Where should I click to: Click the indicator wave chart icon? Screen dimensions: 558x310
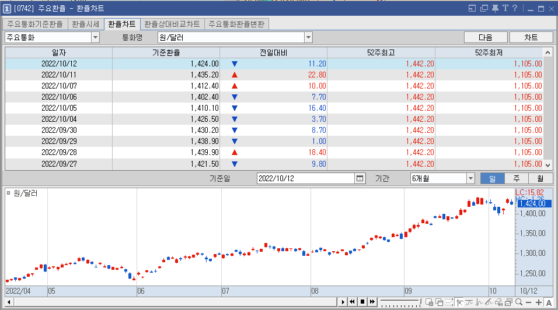[x=479, y=302]
